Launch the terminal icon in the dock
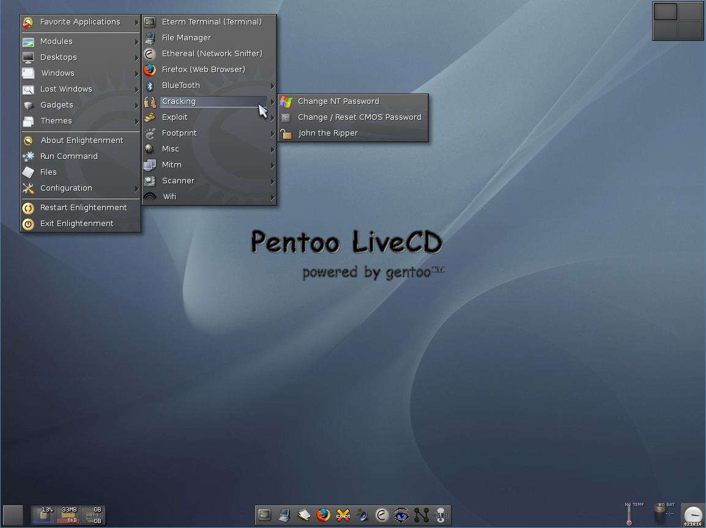 click(x=265, y=515)
